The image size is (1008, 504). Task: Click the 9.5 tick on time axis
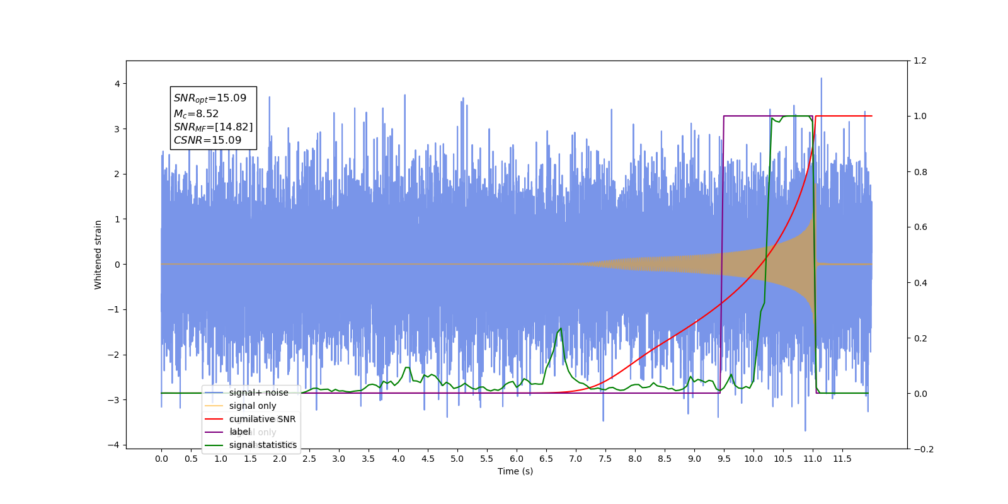click(724, 459)
